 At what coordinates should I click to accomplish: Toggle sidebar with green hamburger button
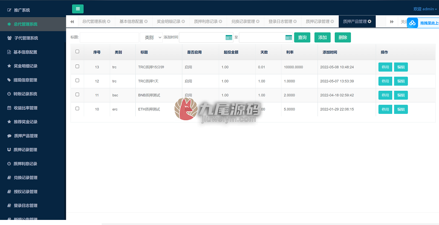(78, 9)
